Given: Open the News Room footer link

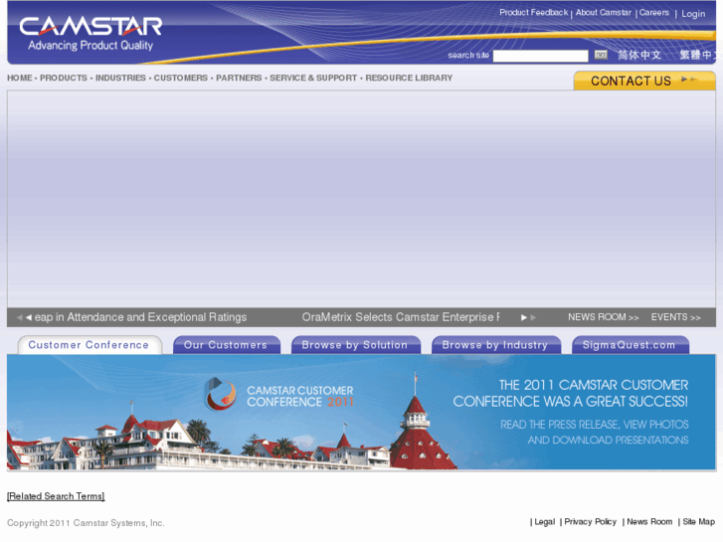Looking at the screenshot, I should (x=649, y=522).
